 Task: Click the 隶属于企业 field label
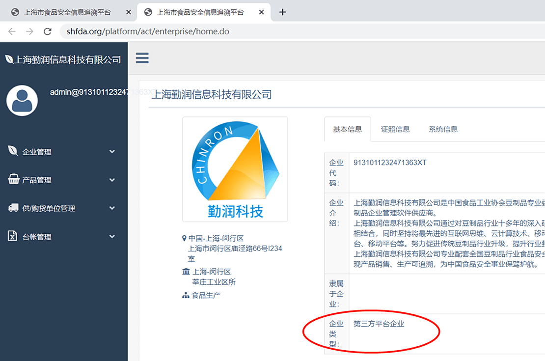pyautogui.click(x=336, y=294)
